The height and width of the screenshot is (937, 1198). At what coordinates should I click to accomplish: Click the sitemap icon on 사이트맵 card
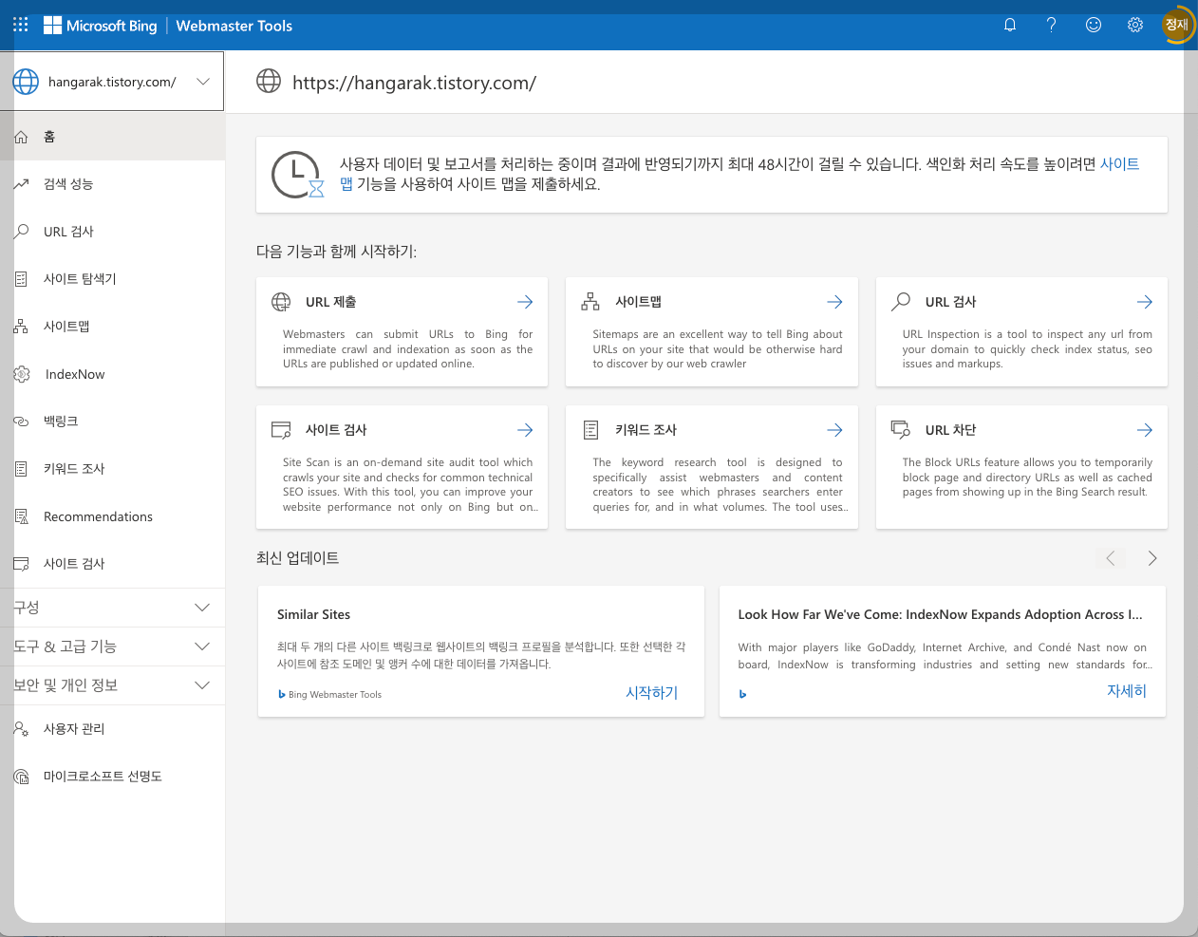590,302
